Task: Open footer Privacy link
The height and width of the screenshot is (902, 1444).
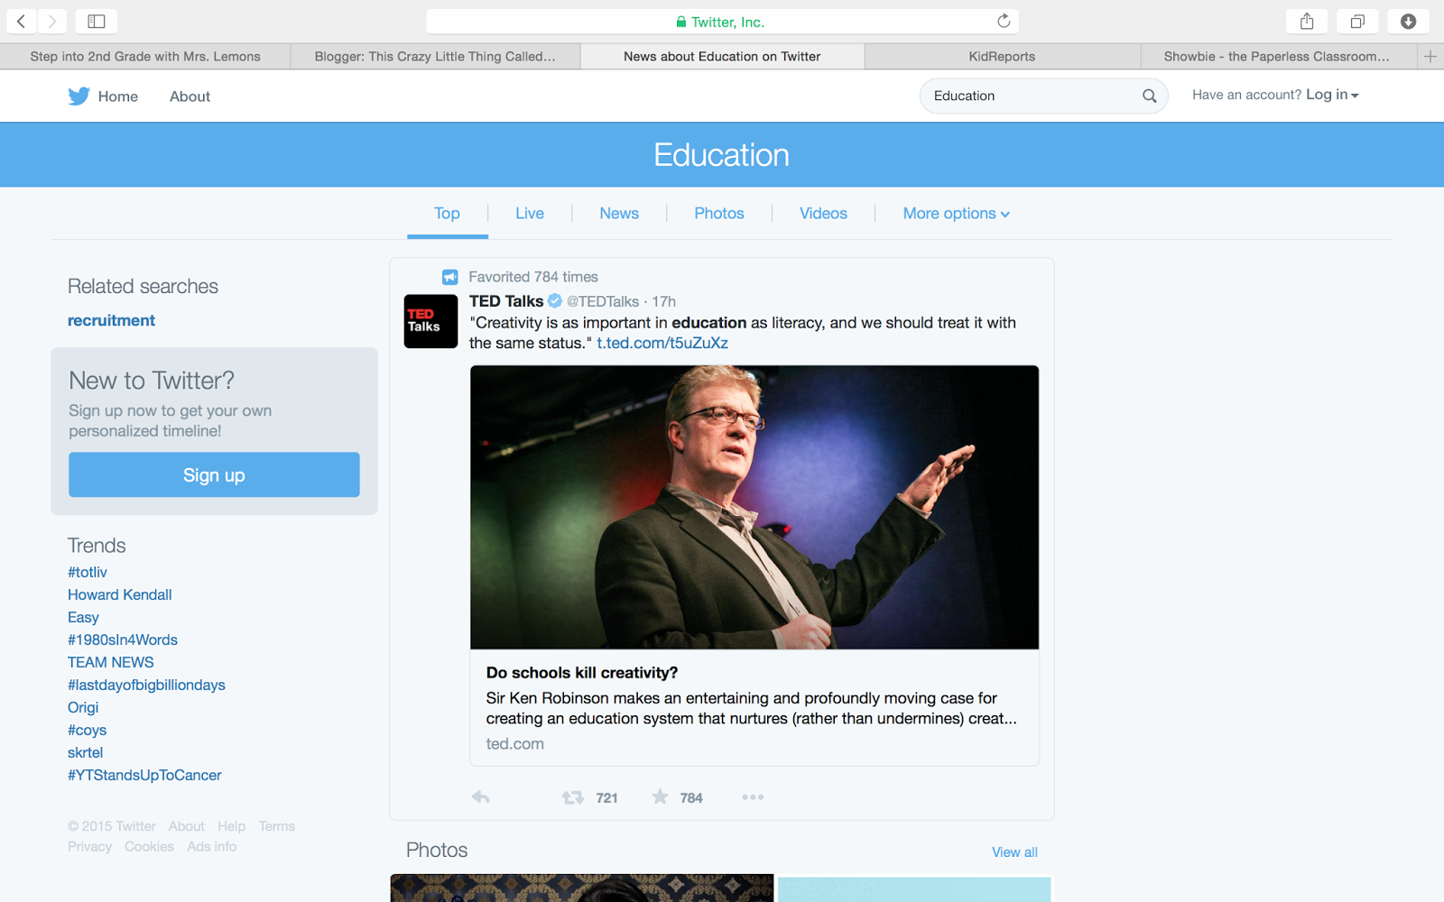Action: [x=89, y=847]
